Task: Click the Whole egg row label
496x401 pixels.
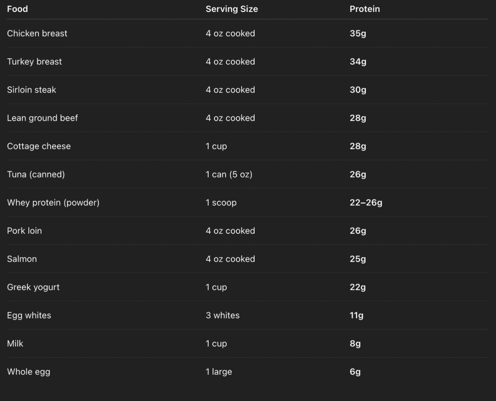Action: click(x=29, y=372)
